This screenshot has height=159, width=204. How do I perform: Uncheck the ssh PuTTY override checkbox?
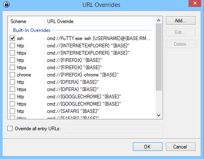click(x=12, y=38)
